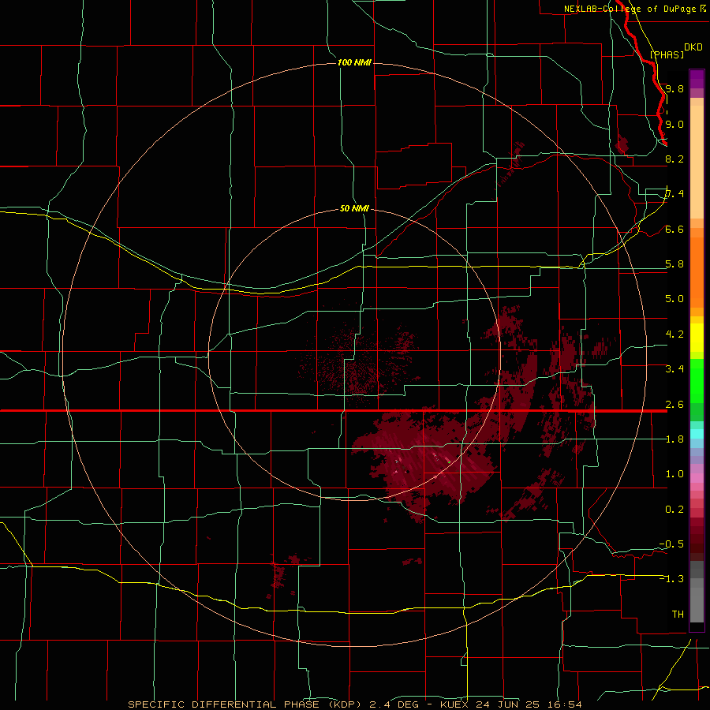710x710 pixels.
Task: Pick the yellow color bar segment
Action: [x=697, y=338]
